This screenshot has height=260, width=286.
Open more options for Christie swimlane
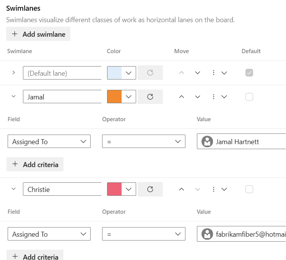pyautogui.click(x=219, y=189)
